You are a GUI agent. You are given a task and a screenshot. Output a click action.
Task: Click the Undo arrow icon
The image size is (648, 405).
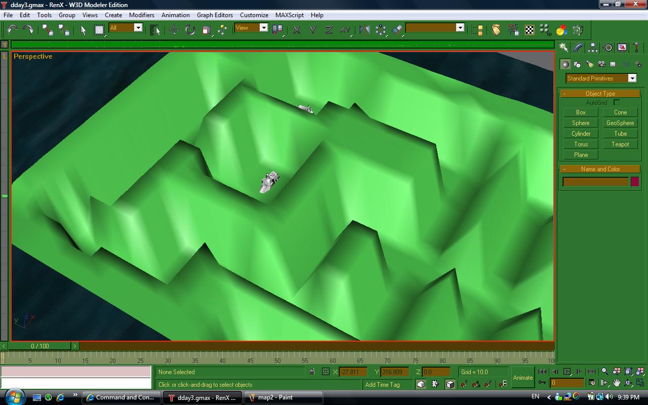12,30
